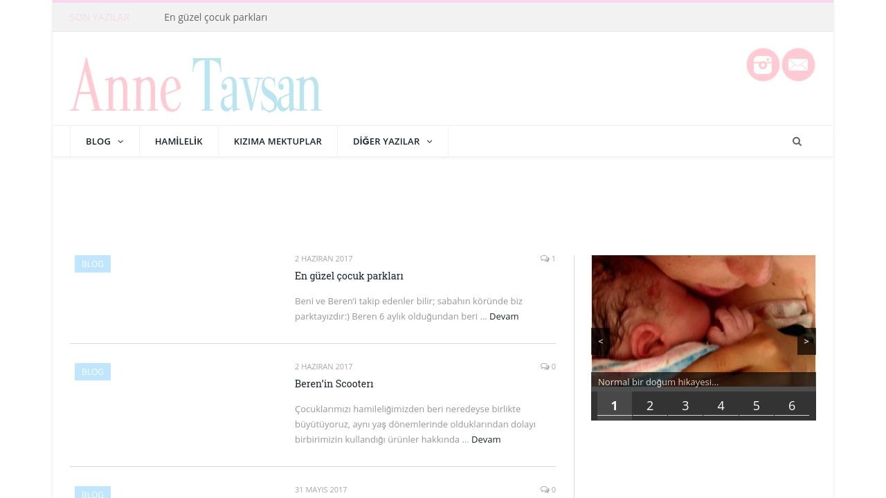The width and height of the screenshot is (886, 498).
Task: Click date 2 HAZİRAN 2017 of parkları post
Action: (324, 259)
